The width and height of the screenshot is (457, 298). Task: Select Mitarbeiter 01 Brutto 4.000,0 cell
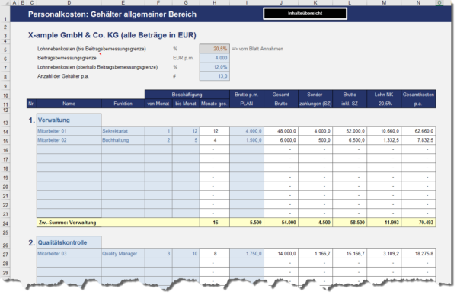pos(247,131)
